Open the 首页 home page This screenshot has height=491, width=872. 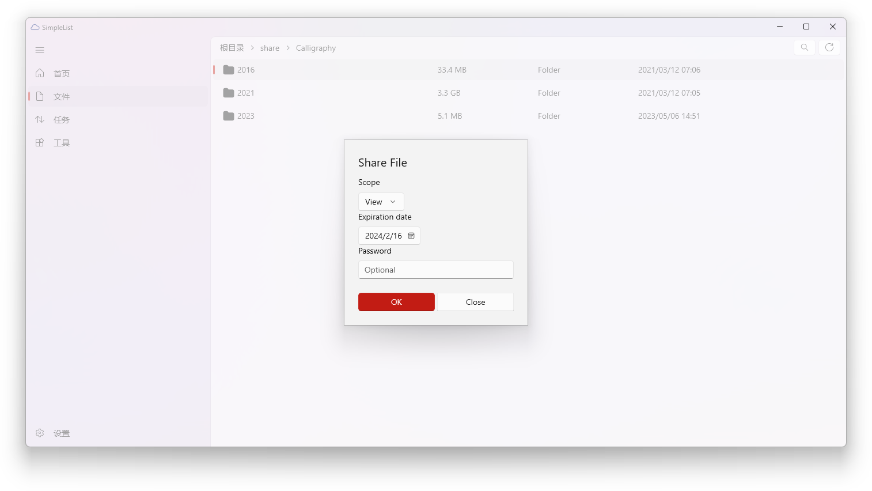[x=118, y=73]
